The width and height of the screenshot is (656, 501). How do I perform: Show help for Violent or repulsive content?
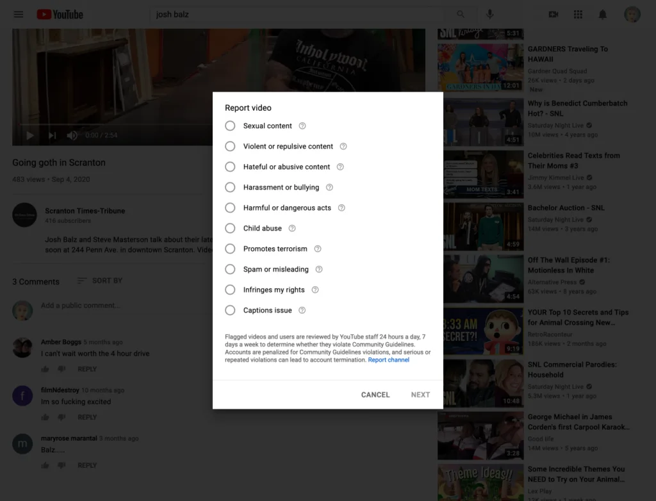343,147
